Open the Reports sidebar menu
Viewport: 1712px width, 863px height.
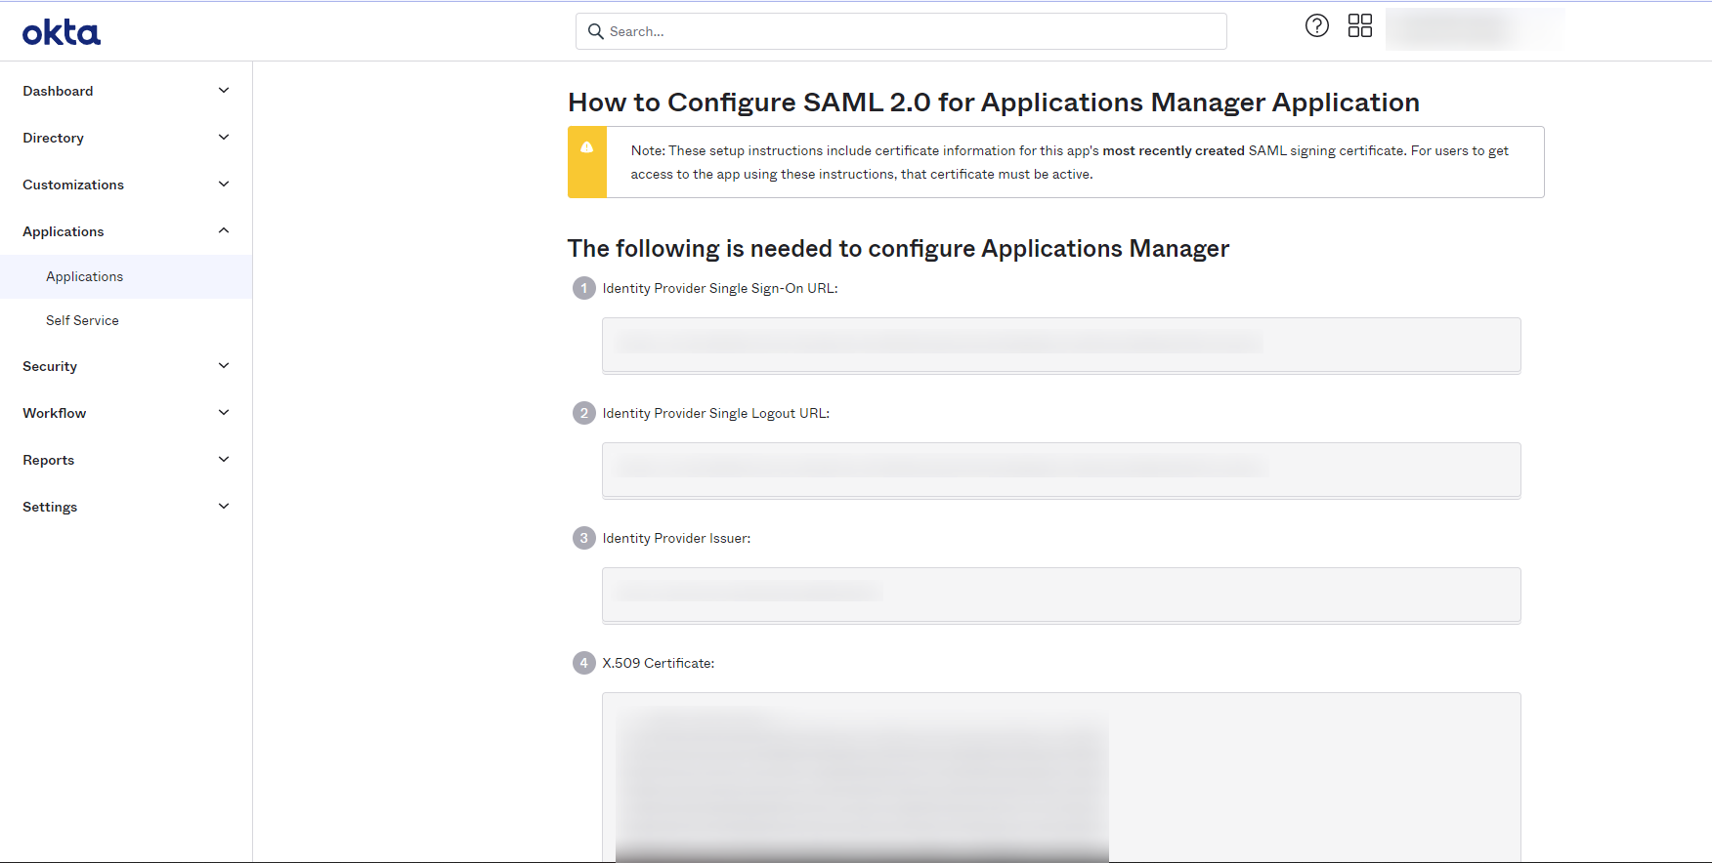tap(49, 460)
